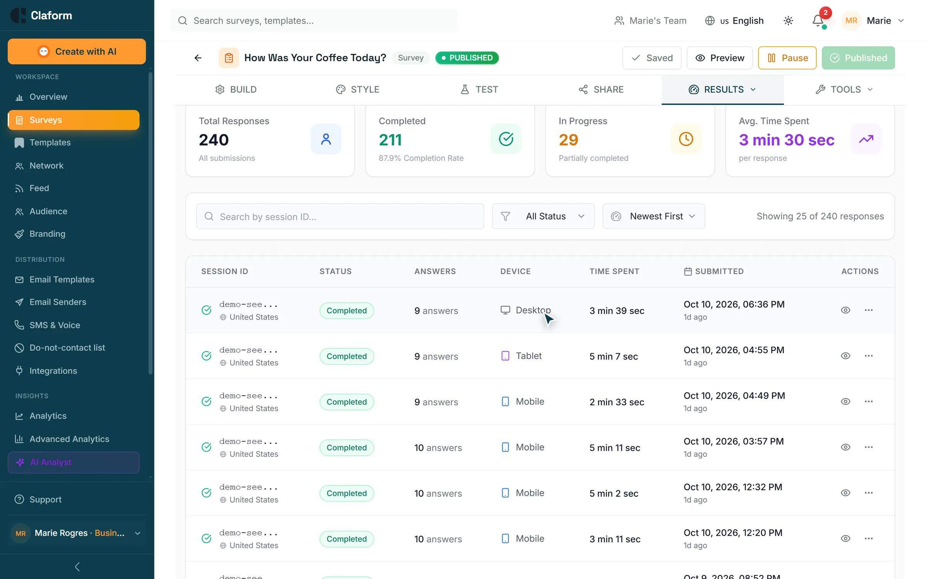View the 06:36 PM Desktop response
926x579 pixels.
pos(845,310)
